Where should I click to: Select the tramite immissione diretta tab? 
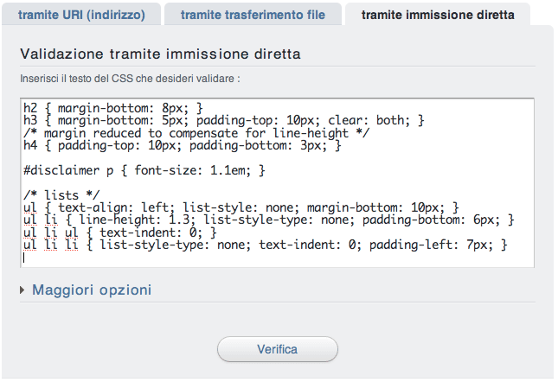coord(438,15)
